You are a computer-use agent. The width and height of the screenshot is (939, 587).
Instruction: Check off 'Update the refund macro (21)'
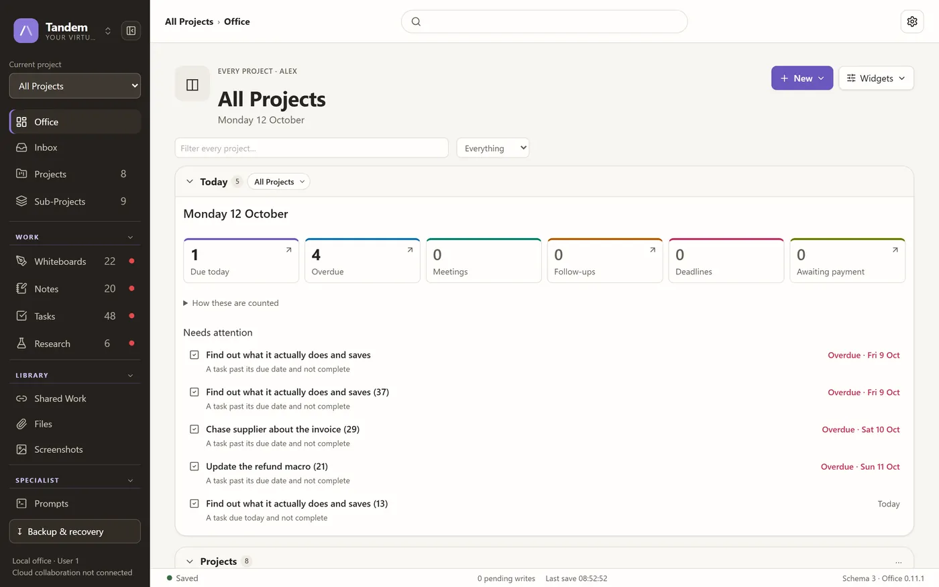(195, 466)
